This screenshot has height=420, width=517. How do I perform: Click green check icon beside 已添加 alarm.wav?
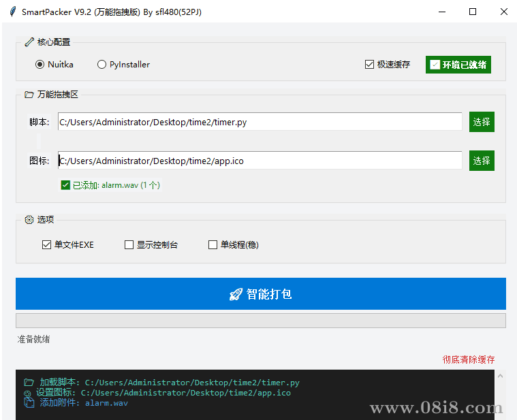click(65, 185)
